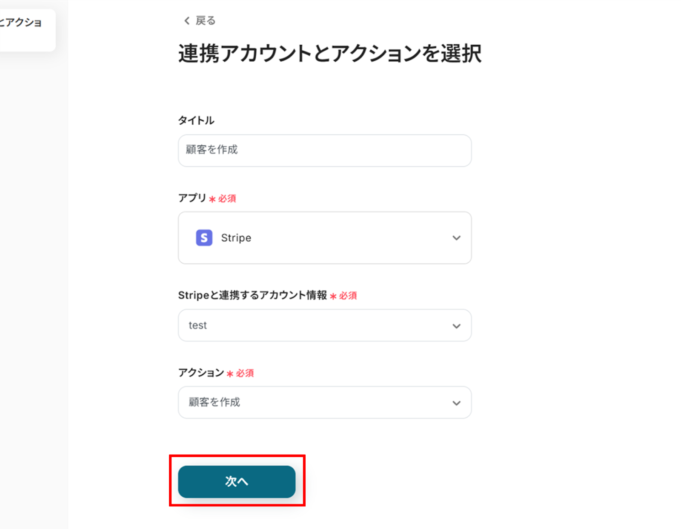Screen dimensions: 681x529
Task: Click the back chevron arrow icon
Action: pyautogui.click(x=187, y=20)
